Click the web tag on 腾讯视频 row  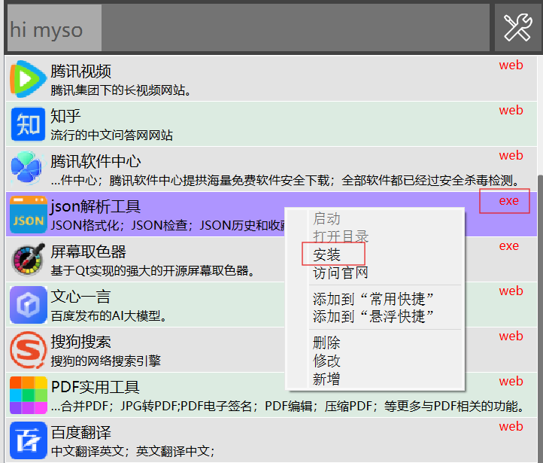pyautogui.click(x=511, y=65)
